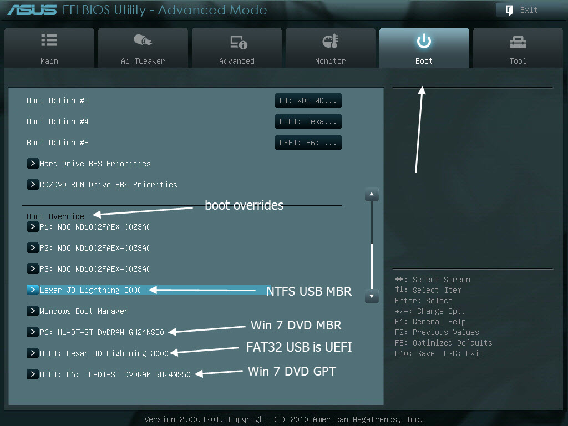Click arrow icon beside Windows Boot Manager
The height and width of the screenshot is (426, 568).
pyautogui.click(x=33, y=311)
